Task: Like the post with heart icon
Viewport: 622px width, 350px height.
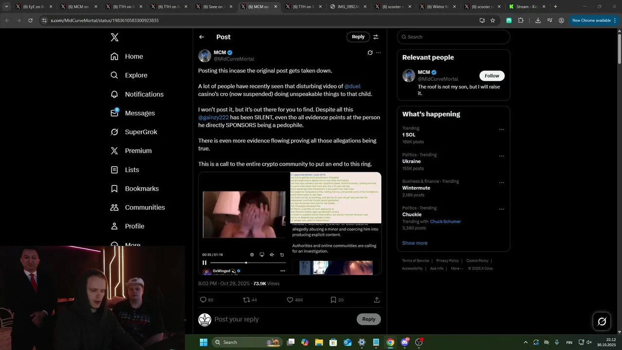Action: pyautogui.click(x=290, y=300)
